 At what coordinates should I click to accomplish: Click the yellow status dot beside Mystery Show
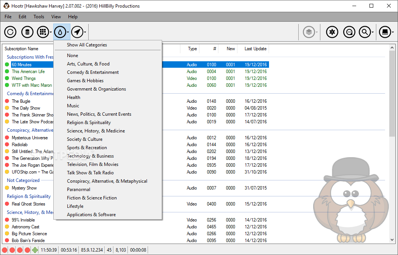coord(7,188)
